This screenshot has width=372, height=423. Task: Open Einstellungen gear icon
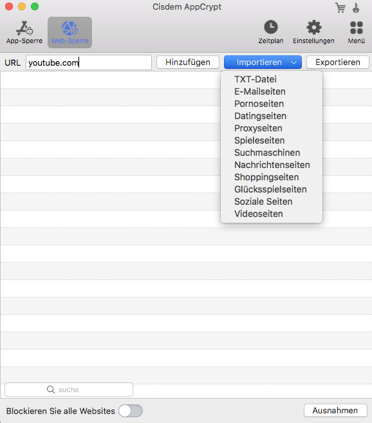[314, 27]
